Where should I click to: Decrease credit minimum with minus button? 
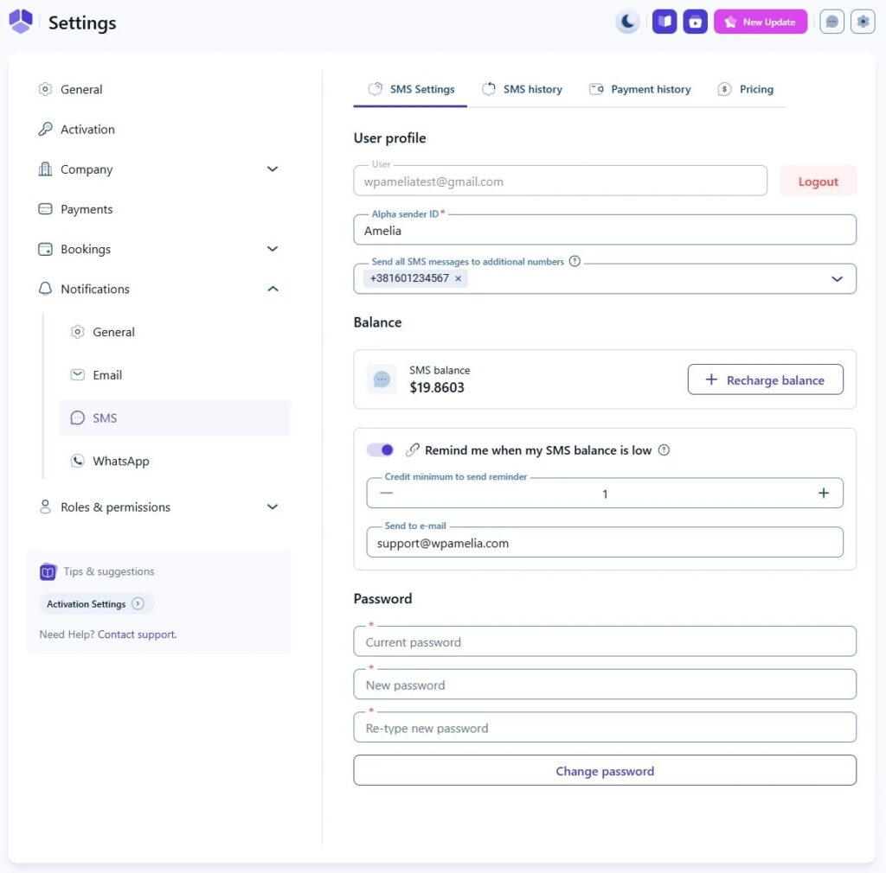[387, 493]
